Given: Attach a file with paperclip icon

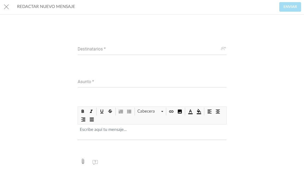Looking at the screenshot, I should coord(83,161).
